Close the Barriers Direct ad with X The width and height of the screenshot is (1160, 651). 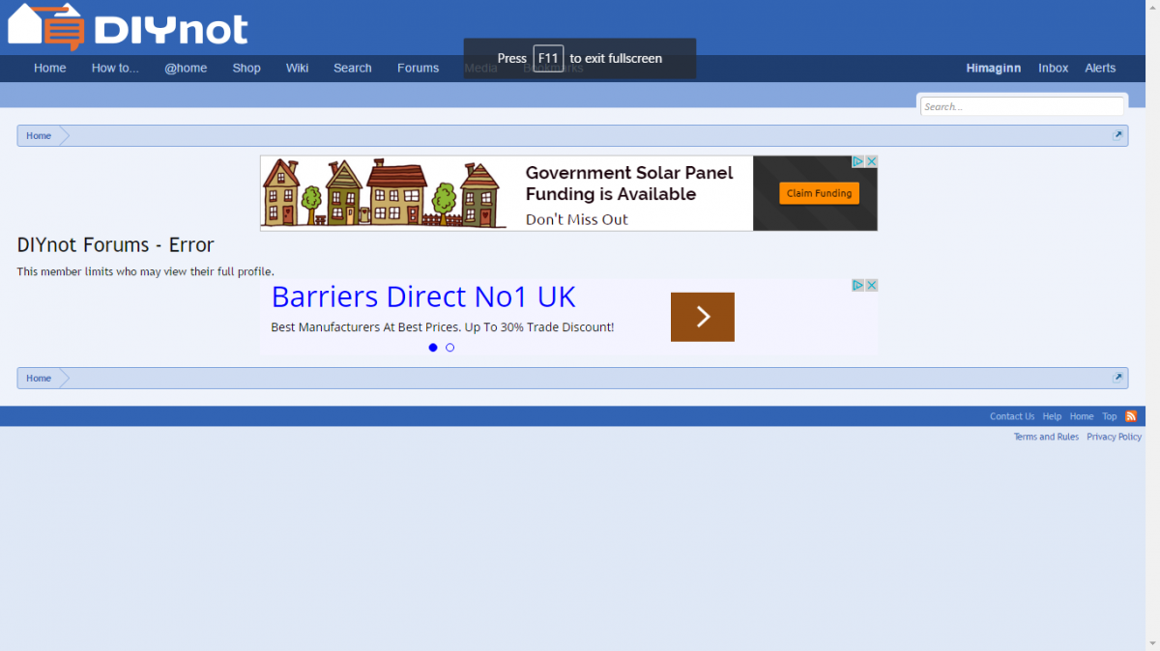click(x=871, y=285)
